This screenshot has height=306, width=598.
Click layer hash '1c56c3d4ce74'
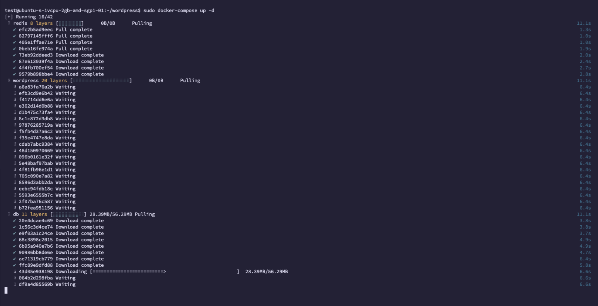36,227
